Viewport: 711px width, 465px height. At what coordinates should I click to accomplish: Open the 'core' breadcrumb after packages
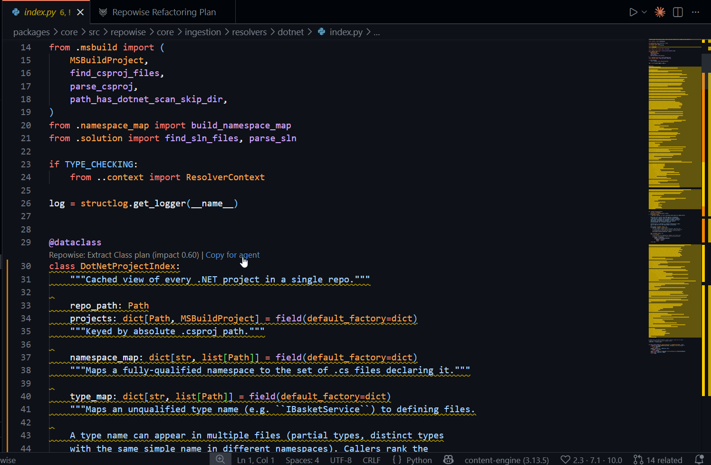69,32
